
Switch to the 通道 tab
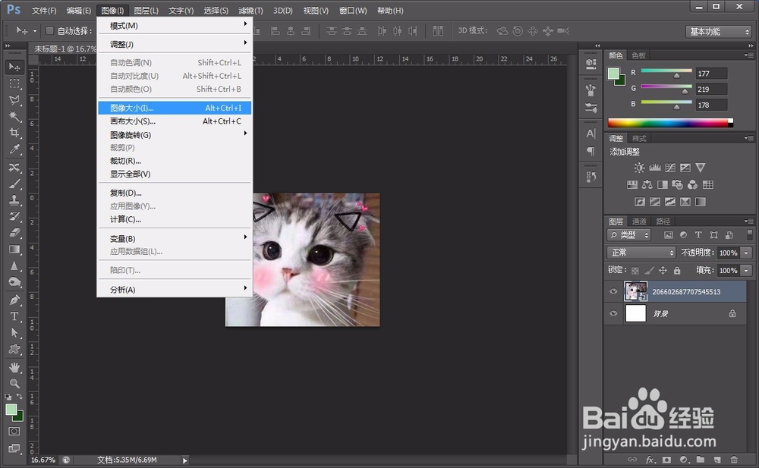[639, 221]
